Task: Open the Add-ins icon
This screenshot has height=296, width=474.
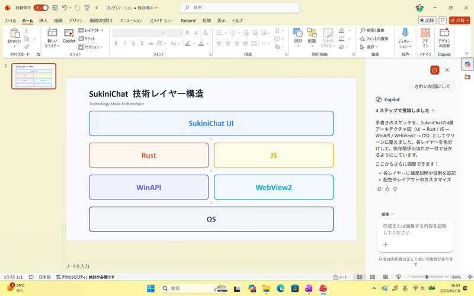Action: pyautogui.click(x=425, y=33)
